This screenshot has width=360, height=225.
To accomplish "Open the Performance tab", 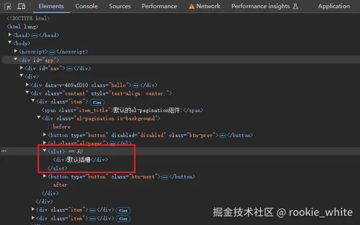I will pos(160,6).
